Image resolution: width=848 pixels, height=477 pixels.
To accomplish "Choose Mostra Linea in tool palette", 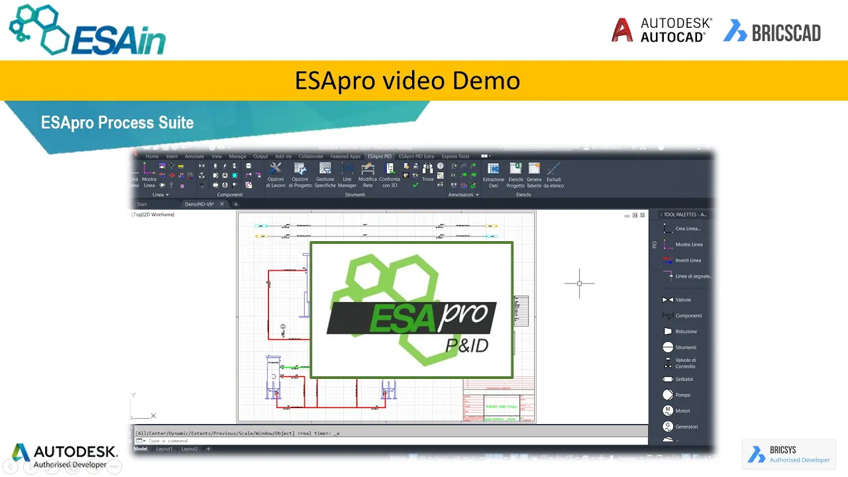I will tap(682, 244).
